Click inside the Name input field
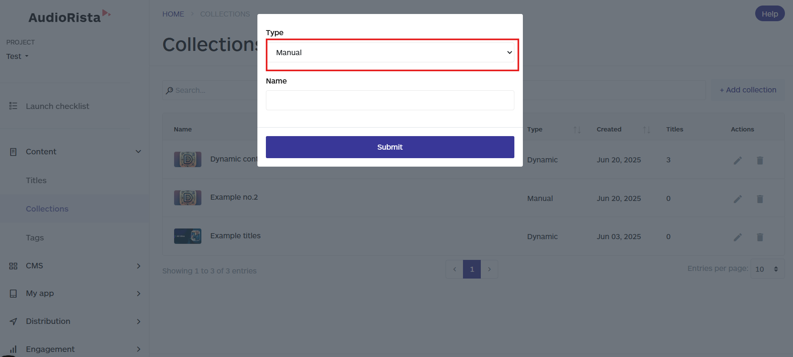 [389, 100]
